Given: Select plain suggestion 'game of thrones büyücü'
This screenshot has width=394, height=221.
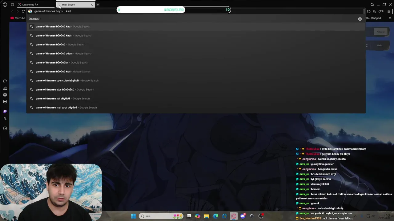Looking at the screenshot, I should click(196, 45).
